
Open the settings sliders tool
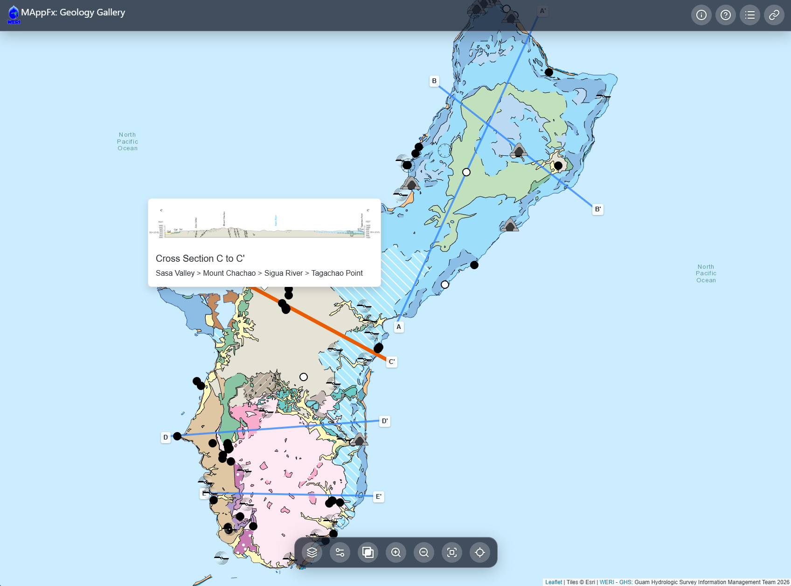pos(340,552)
